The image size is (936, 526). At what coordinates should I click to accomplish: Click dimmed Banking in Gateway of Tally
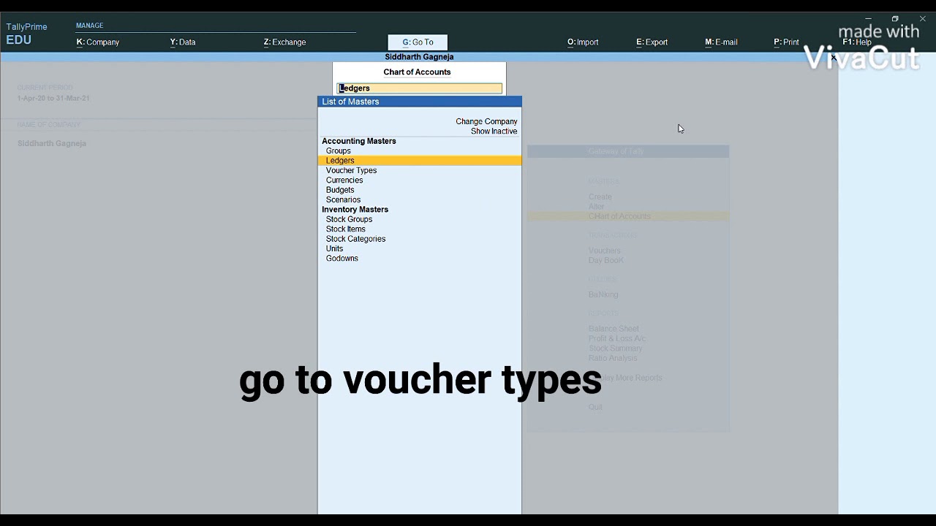(x=603, y=294)
